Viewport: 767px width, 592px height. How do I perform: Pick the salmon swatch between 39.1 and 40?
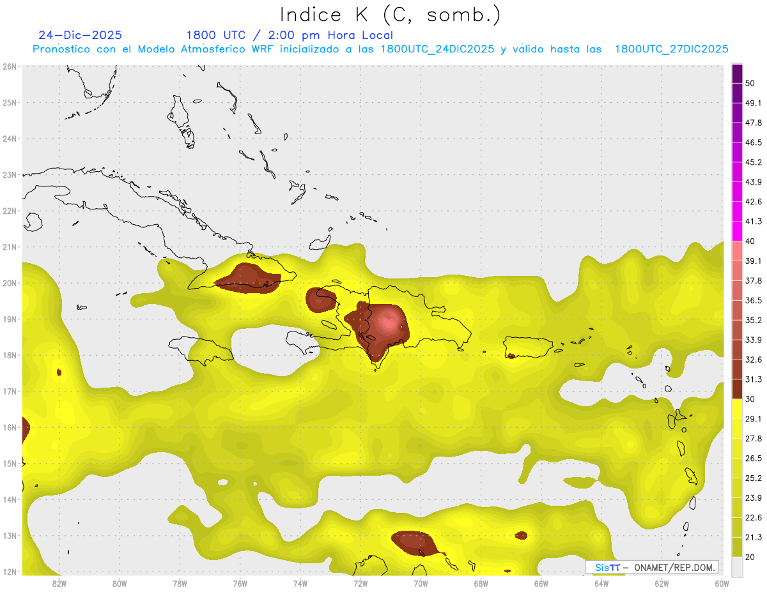737,251
